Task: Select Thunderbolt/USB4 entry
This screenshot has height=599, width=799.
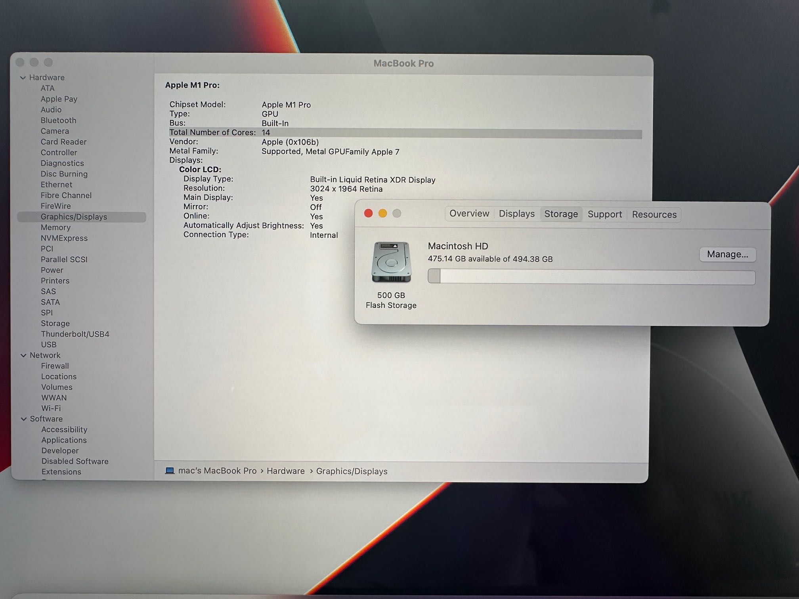Action: point(75,334)
